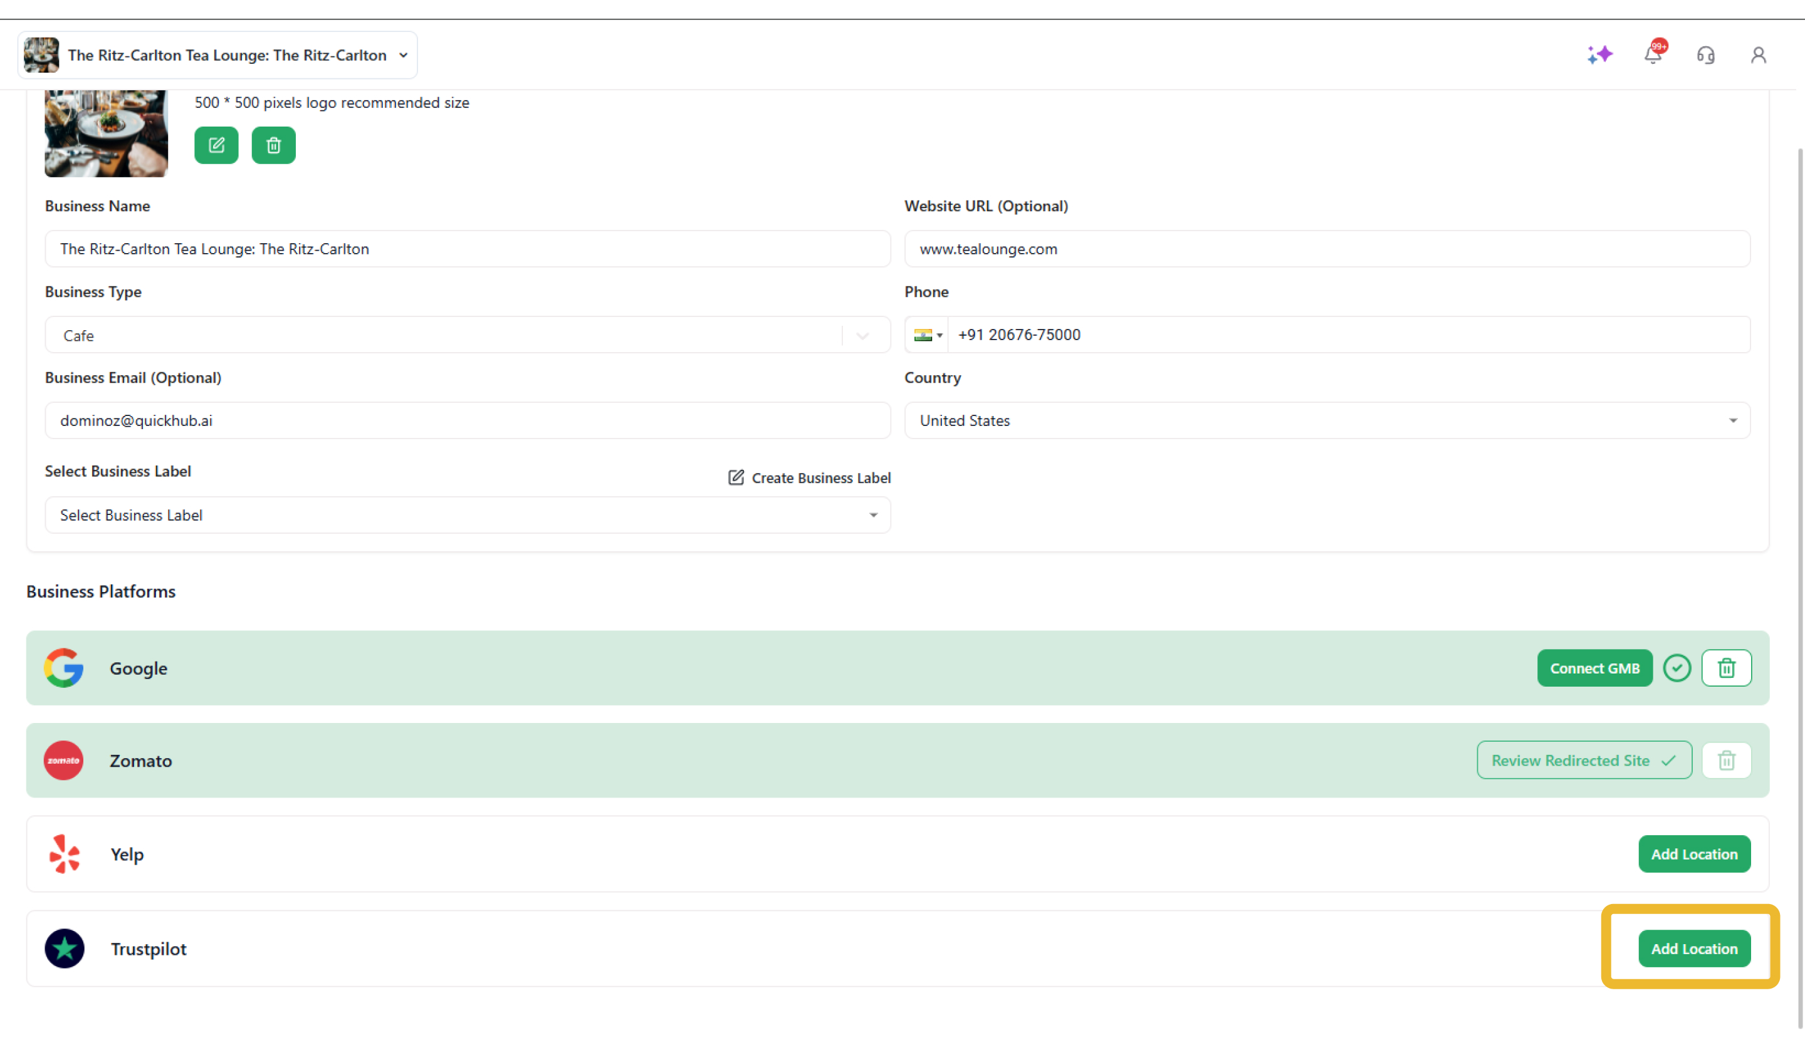Image resolution: width=1805 pixels, height=1050 pixels.
Task: Click the Connect GMB button
Action: point(1594,668)
